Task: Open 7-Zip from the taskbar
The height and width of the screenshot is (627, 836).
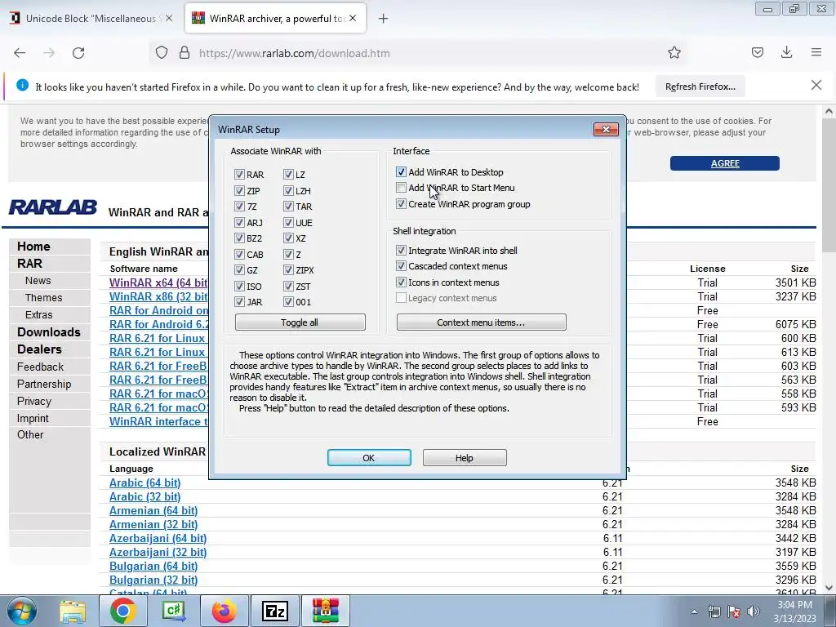Action: pos(275,611)
